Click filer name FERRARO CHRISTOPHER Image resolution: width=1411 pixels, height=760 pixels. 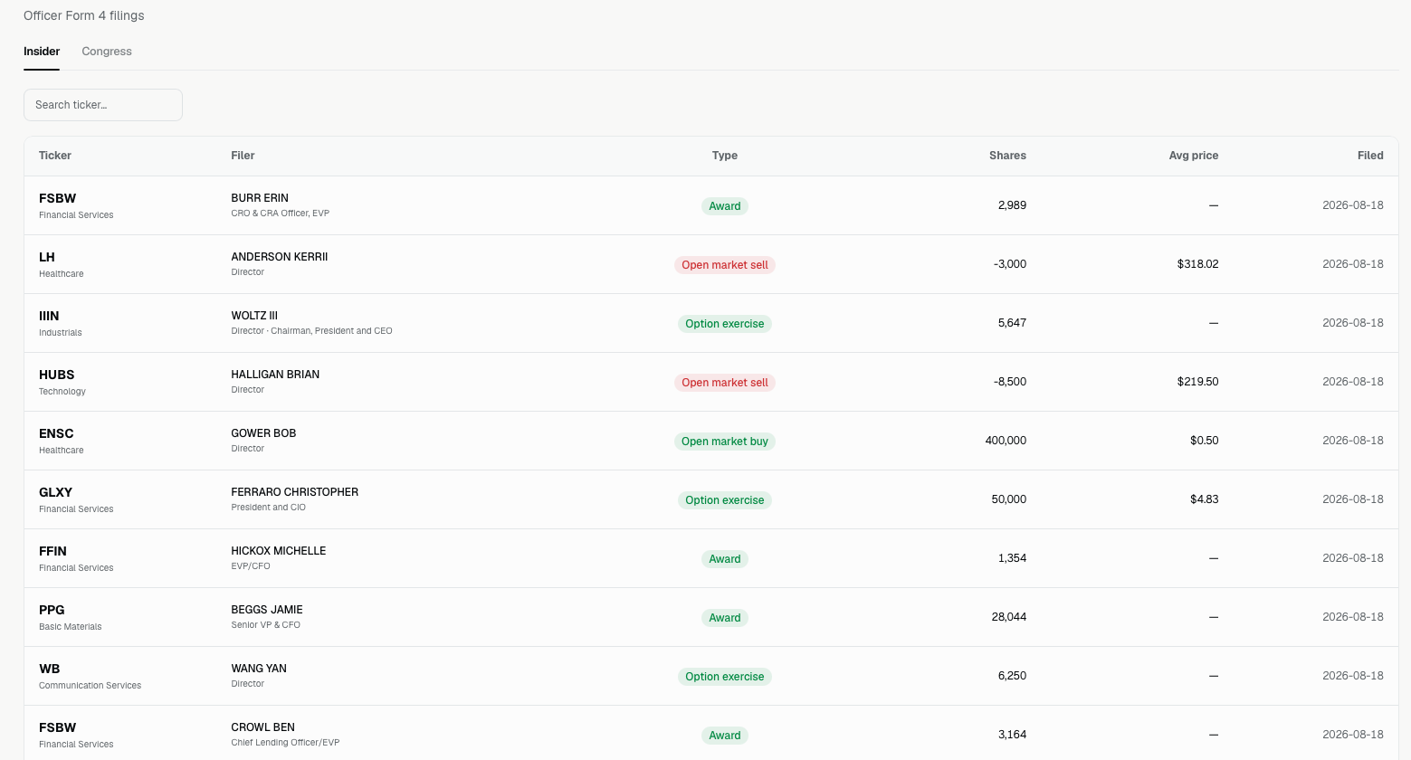pyautogui.click(x=295, y=492)
